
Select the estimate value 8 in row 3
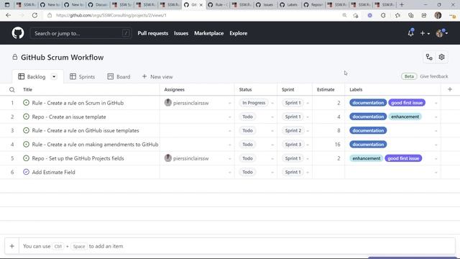click(x=339, y=130)
